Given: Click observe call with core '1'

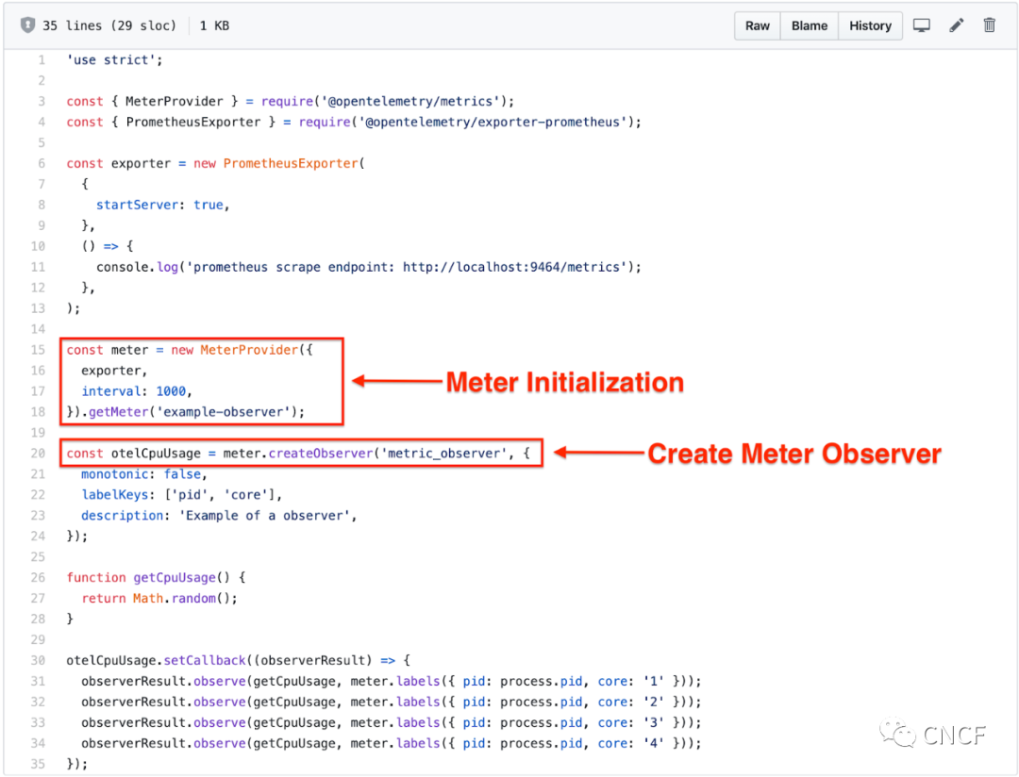Looking at the screenshot, I should click(392, 682).
